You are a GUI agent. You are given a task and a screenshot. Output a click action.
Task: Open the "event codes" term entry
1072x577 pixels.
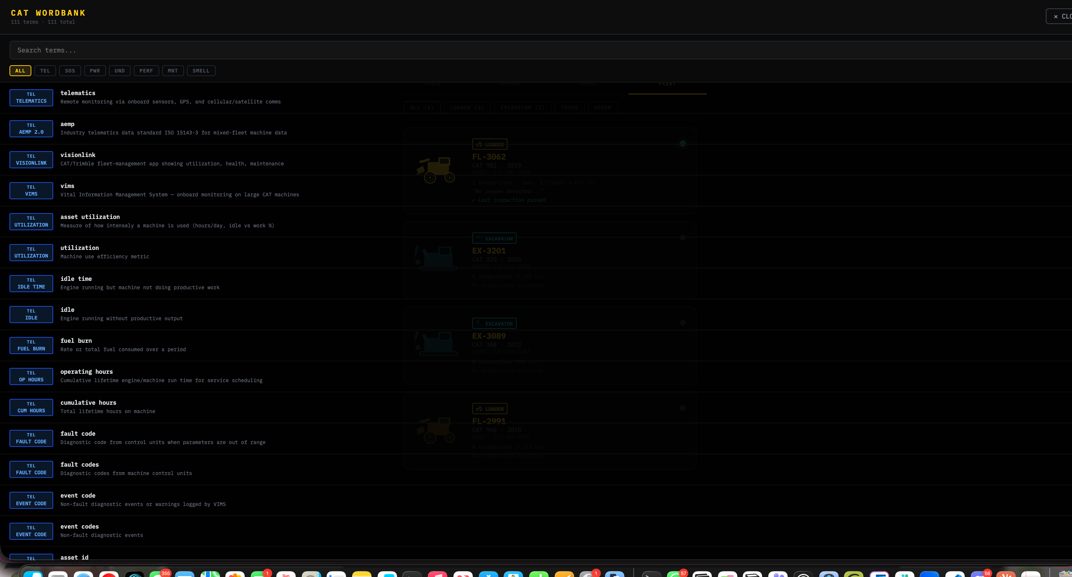79,526
